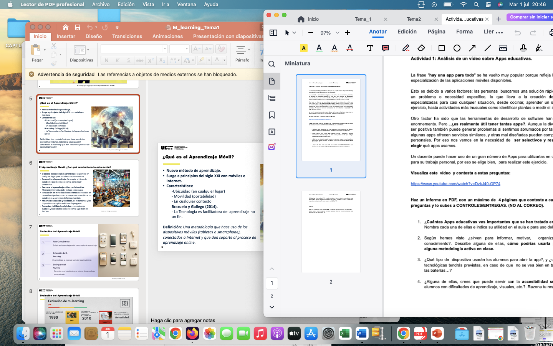This screenshot has height=346, width=553.
Task: Select the rectangle shape tool
Action: coord(442,48)
